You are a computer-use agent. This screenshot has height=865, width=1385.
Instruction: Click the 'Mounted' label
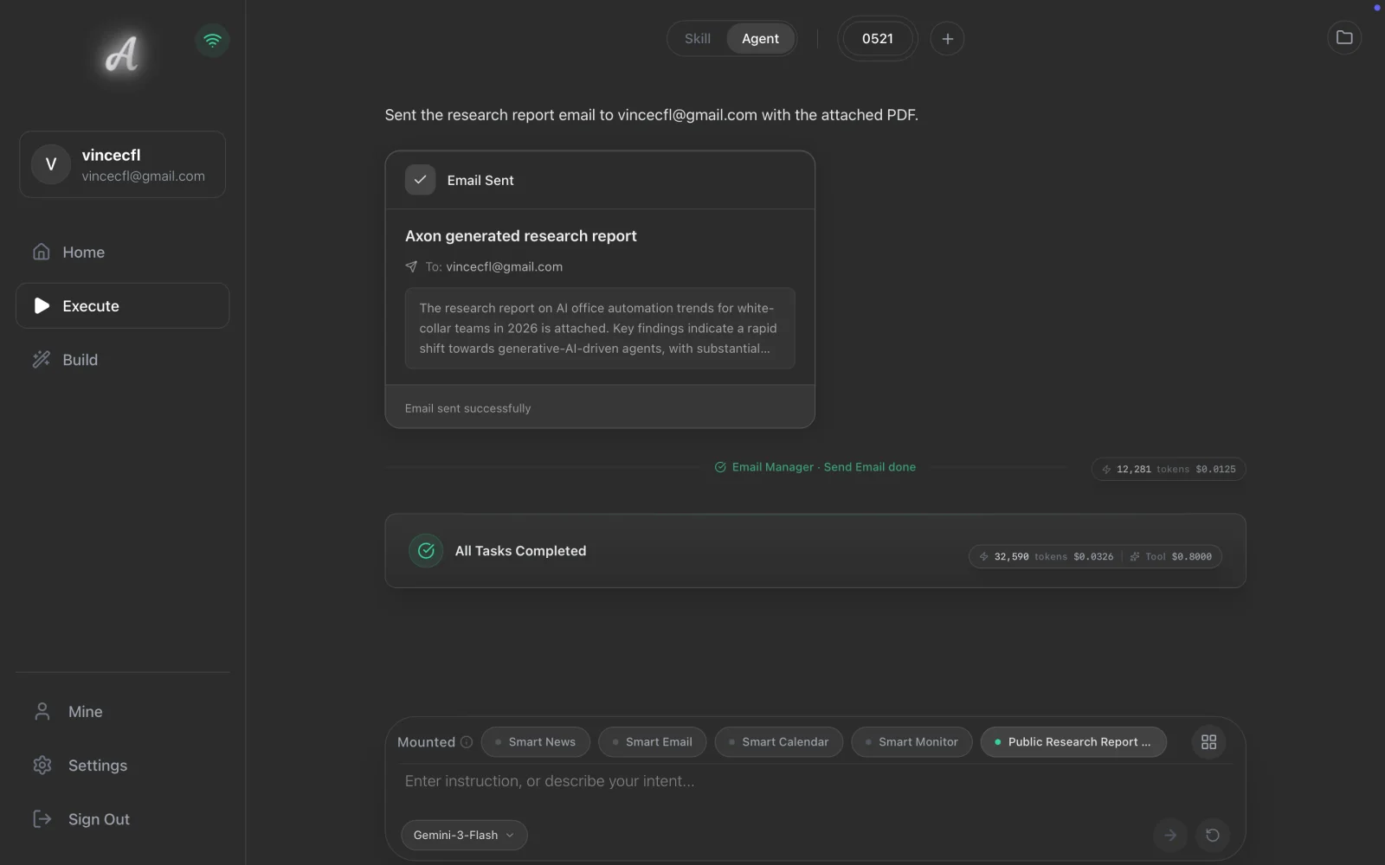426,742
